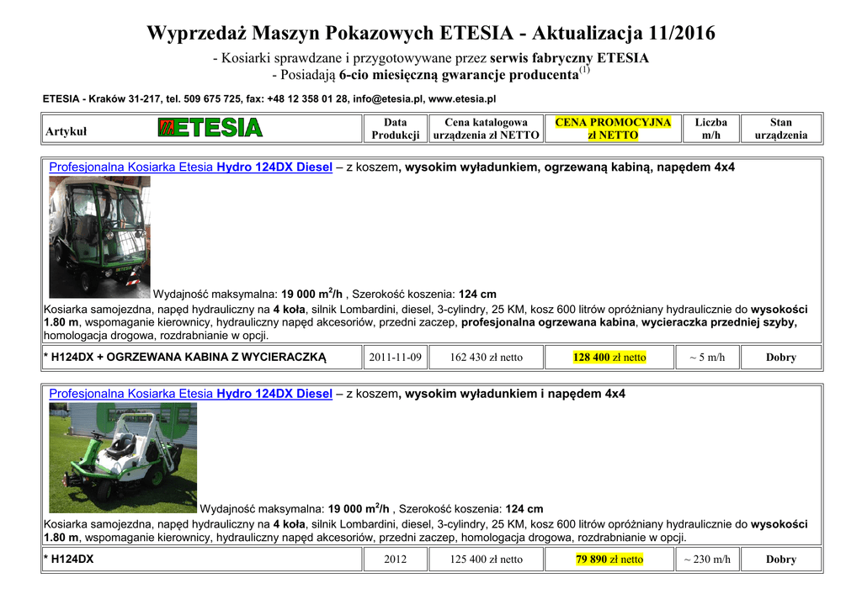Viewport: 862px width, 610px height.
Task: Open the Hydro 124DX Diesel link without cabin
Action: [x=190, y=394]
